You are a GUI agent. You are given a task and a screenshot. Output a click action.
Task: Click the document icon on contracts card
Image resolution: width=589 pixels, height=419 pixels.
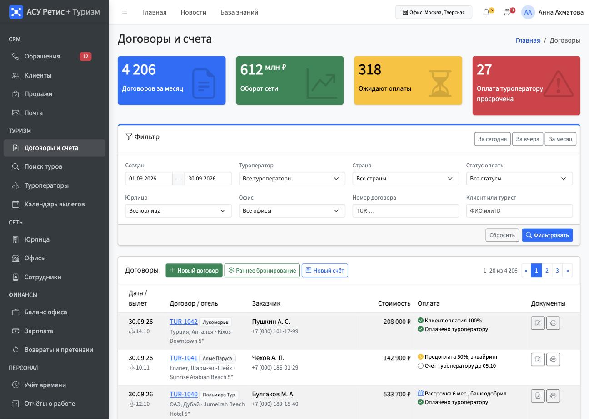(203, 83)
